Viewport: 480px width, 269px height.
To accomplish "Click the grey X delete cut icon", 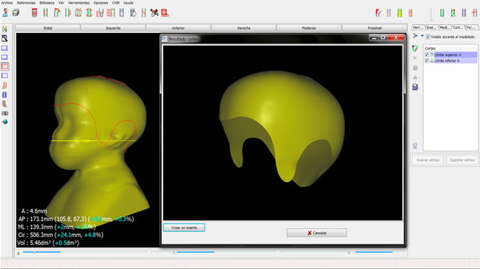I will (415, 57).
